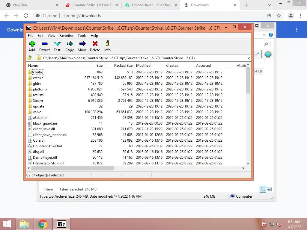Click the scroll down arrow in file list

(248, 163)
